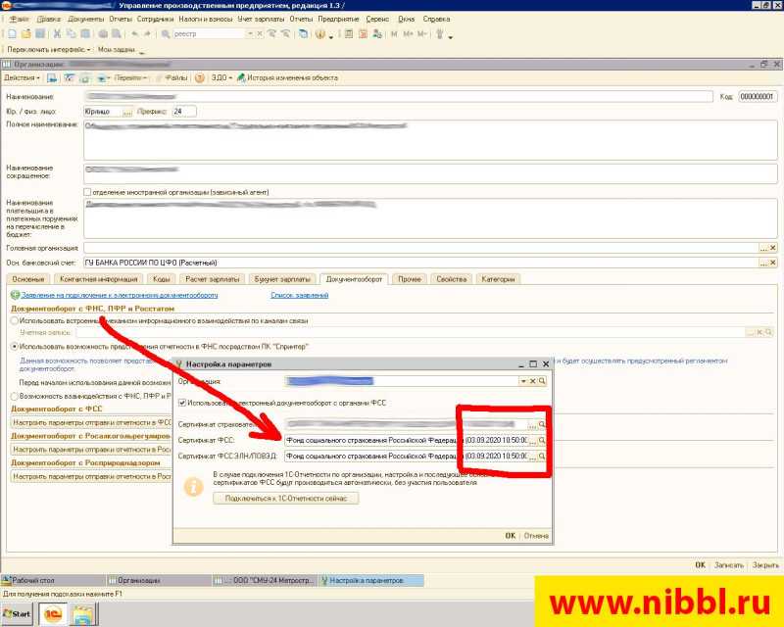The height and width of the screenshot is (627, 784).
Task: Switch to the Категории tab
Action: pos(498,279)
